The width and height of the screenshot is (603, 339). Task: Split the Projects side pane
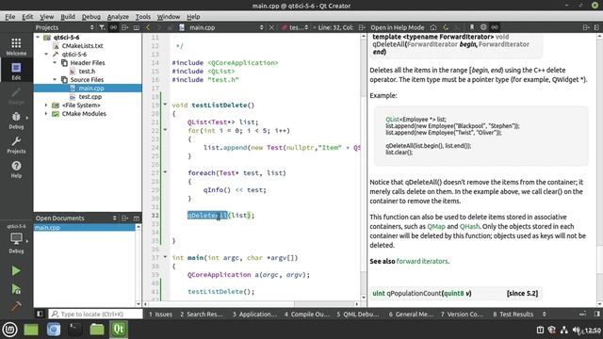pos(124,27)
